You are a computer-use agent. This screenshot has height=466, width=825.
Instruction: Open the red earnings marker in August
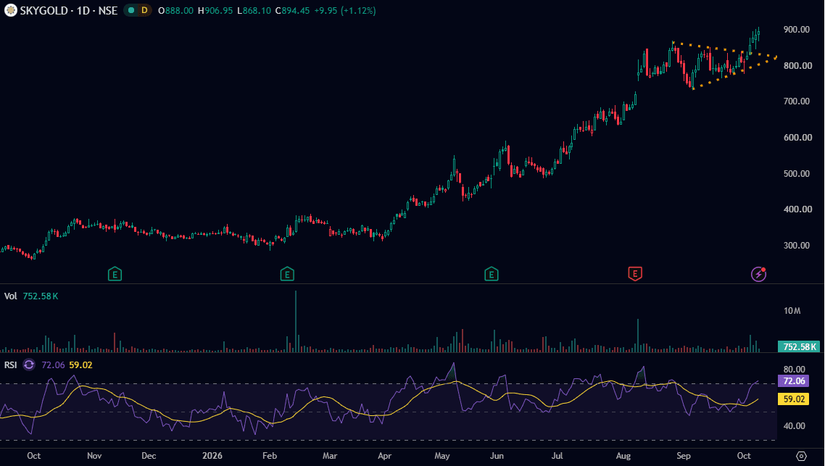[x=635, y=273]
